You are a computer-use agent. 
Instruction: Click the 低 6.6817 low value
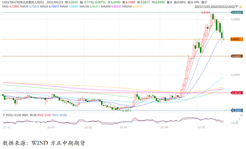(143, 2)
